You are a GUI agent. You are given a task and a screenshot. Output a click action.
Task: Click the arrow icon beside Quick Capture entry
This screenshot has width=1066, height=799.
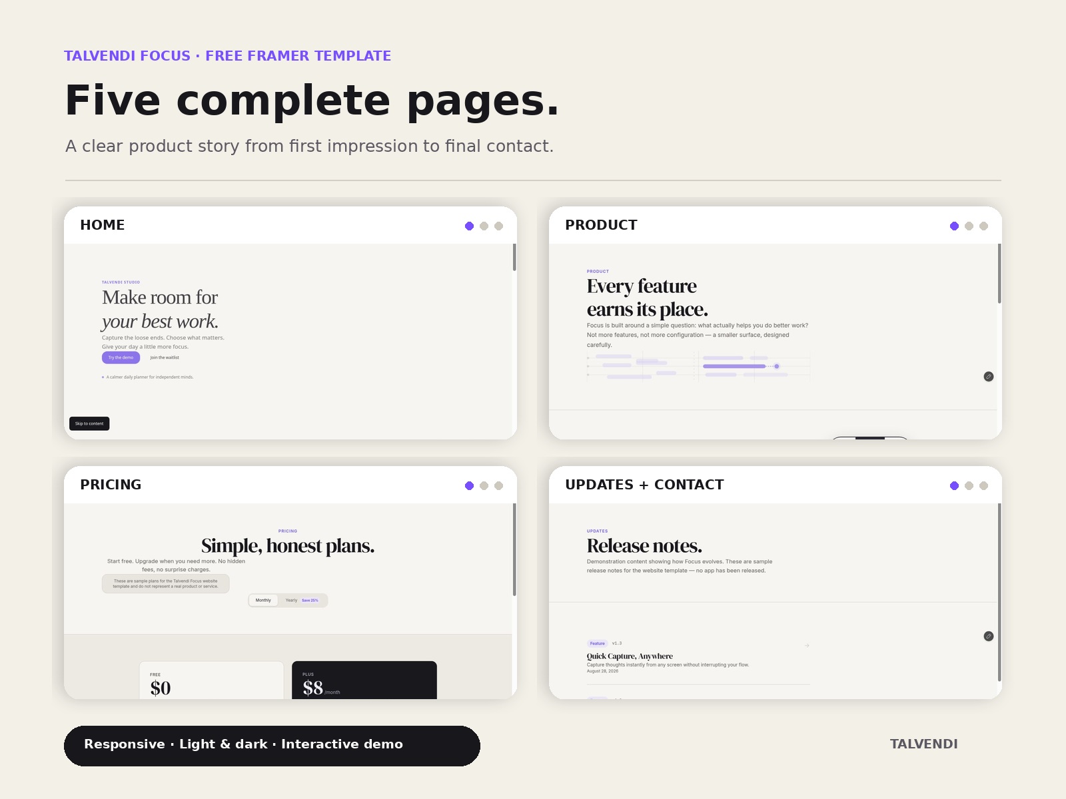click(x=807, y=645)
